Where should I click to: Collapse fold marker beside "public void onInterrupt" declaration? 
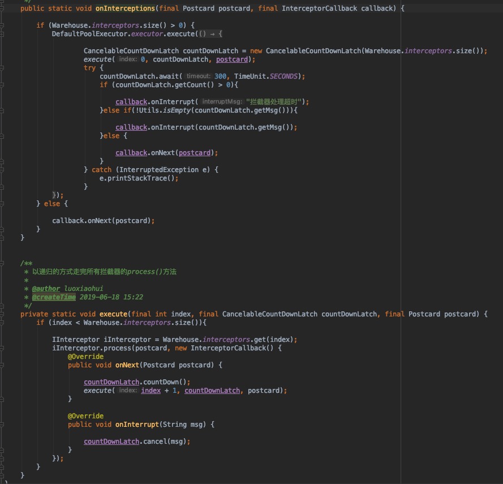coord(2,425)
